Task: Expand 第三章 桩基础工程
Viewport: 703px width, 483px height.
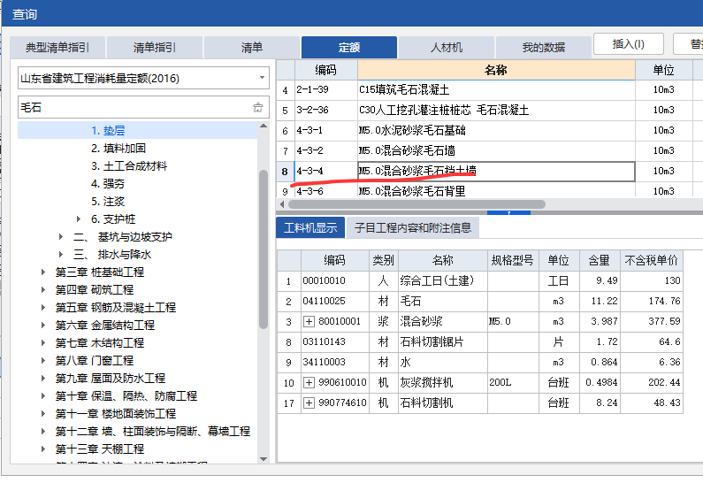Action: point(43,272)
